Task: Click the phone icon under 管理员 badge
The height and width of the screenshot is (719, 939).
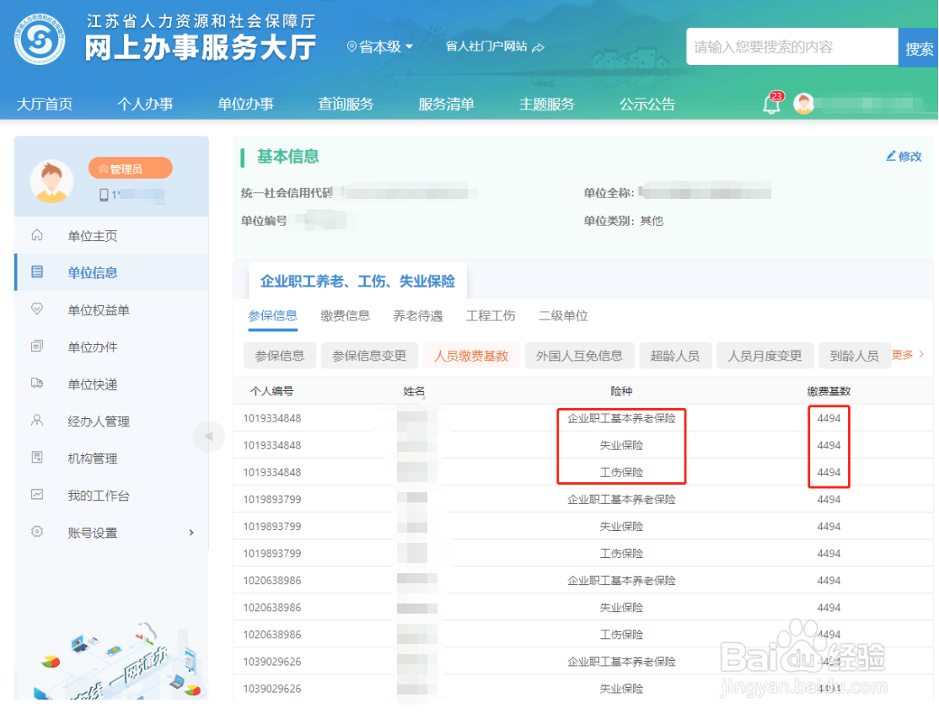Action: [x=105, y=195]
